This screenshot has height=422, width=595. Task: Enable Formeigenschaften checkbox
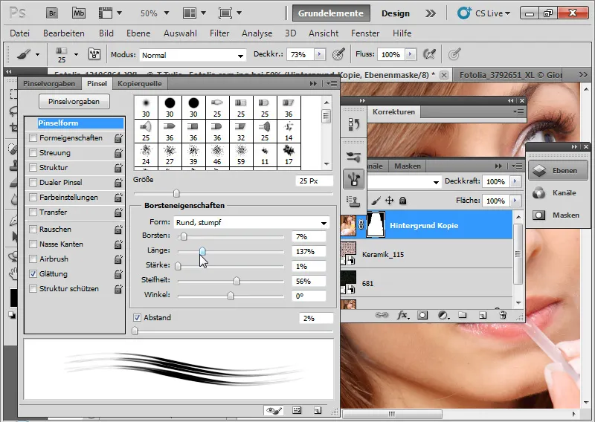pos(33,137)
